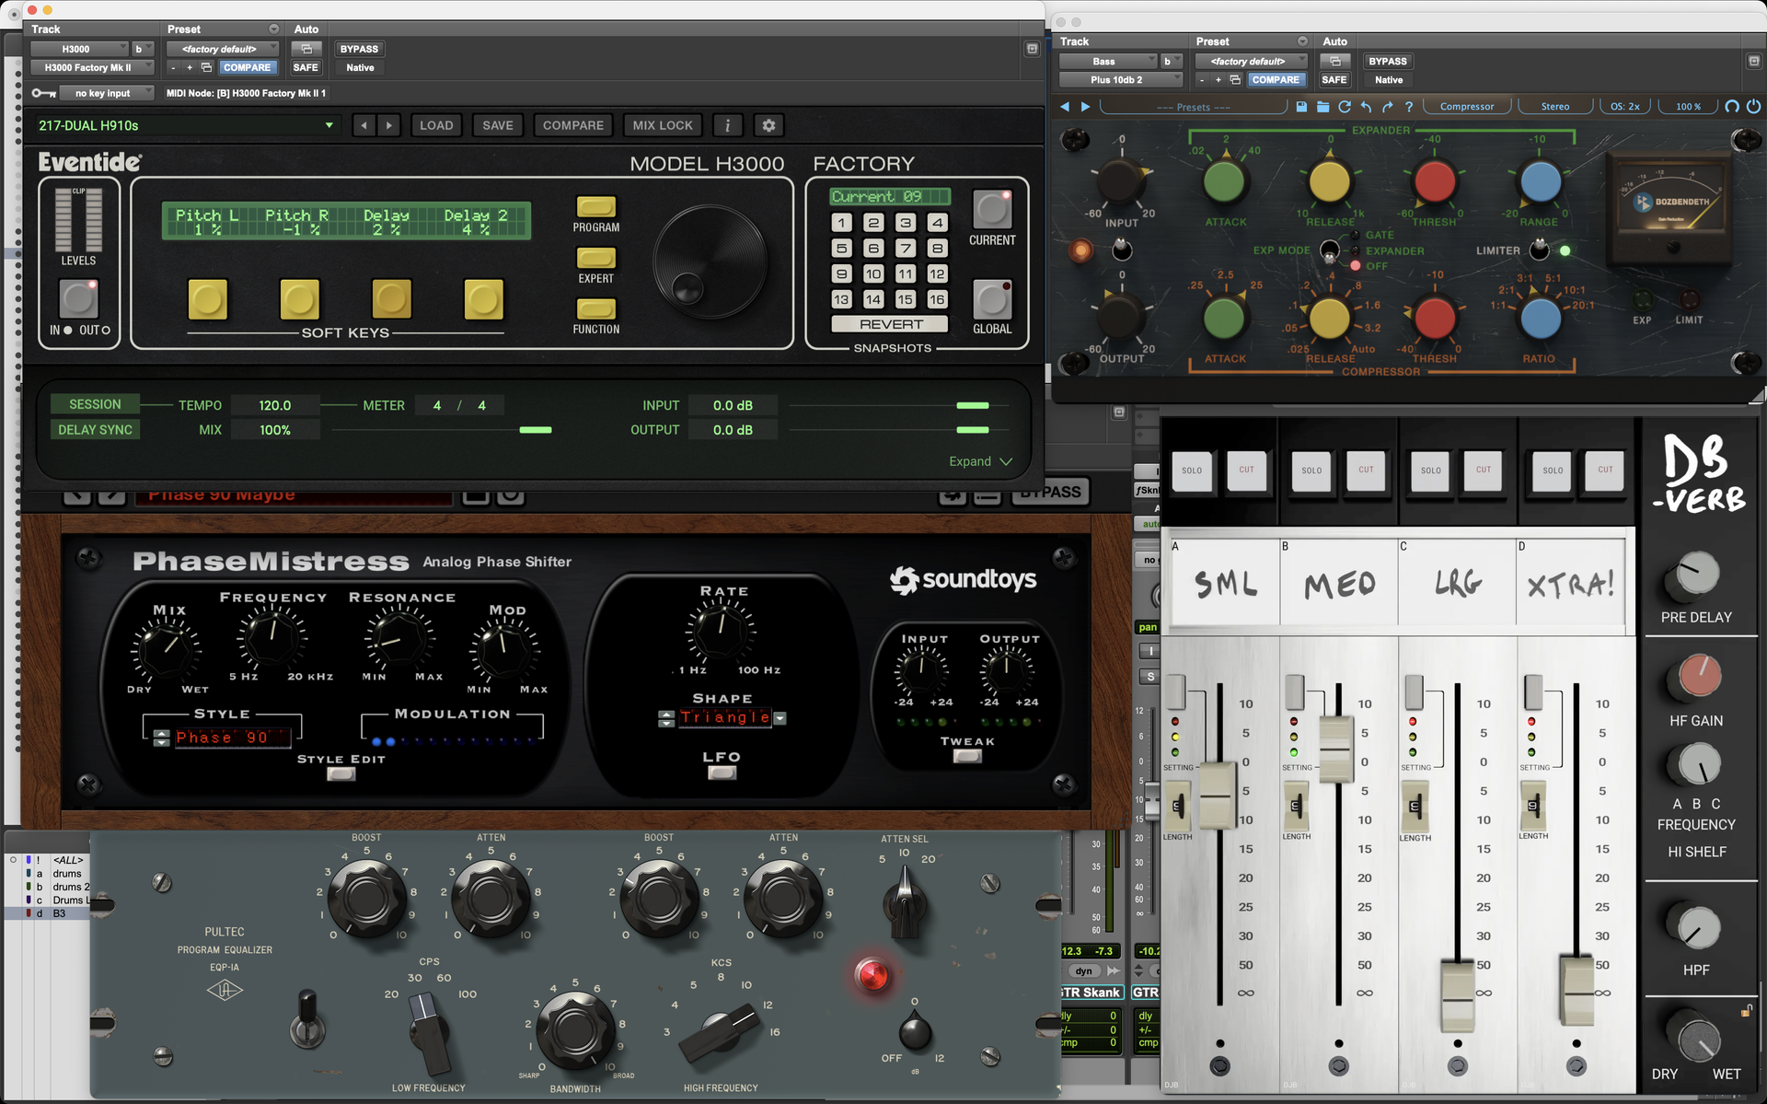This screenshot has width=1767, height=1104.
Task: Click Pitch L soft key on H3000
Action: [207, 299]
